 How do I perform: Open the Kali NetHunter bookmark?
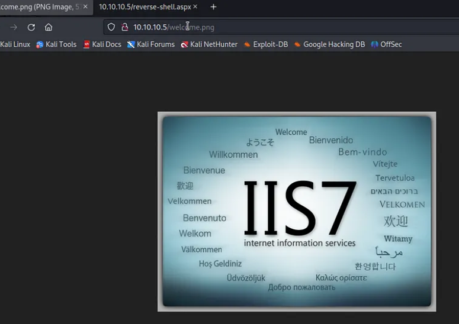[x=209, y=44]
